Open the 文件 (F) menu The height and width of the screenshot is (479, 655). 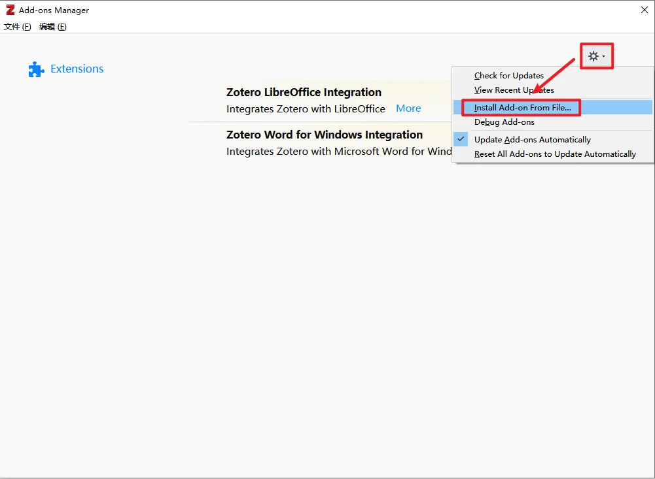tap(18, 27)
